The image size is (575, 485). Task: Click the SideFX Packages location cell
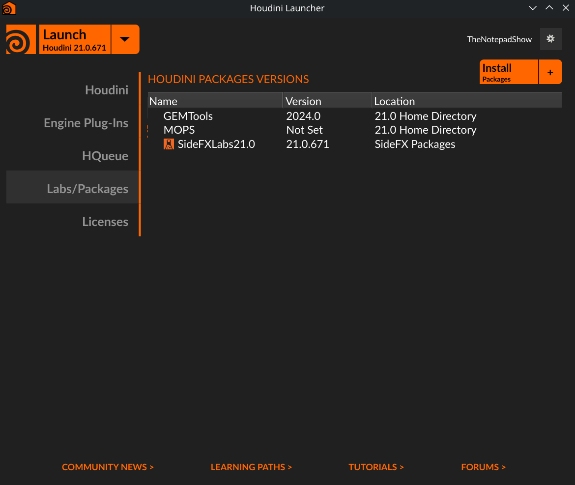[415, 144]
